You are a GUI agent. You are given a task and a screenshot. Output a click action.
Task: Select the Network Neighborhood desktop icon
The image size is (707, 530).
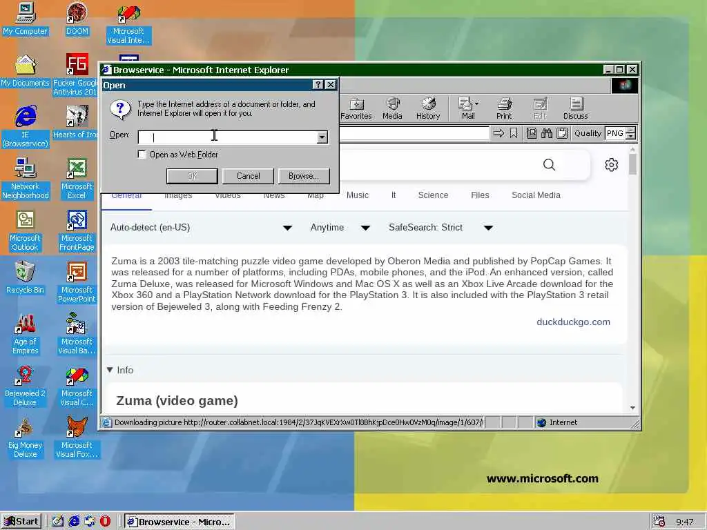click(x=26, y=179)
